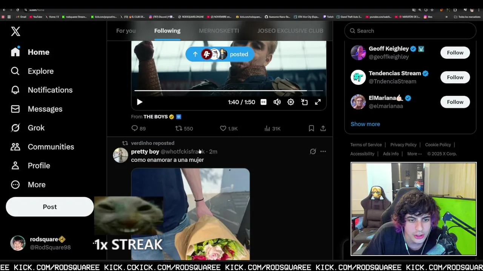The width and height of the screenshot is (483, 271).
Task: Open the Cookie Policy link
Action: click(x=438, y=145)
